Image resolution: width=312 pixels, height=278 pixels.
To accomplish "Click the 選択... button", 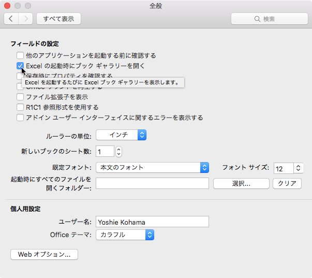I will [241, 183].
